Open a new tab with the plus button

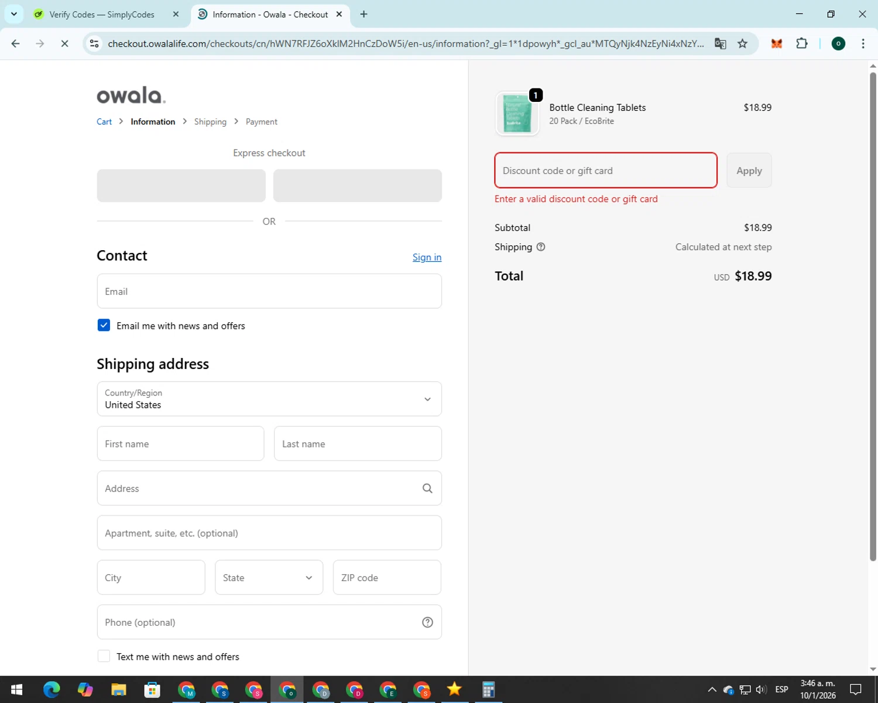pyautogui.click(x=363, y=14)
